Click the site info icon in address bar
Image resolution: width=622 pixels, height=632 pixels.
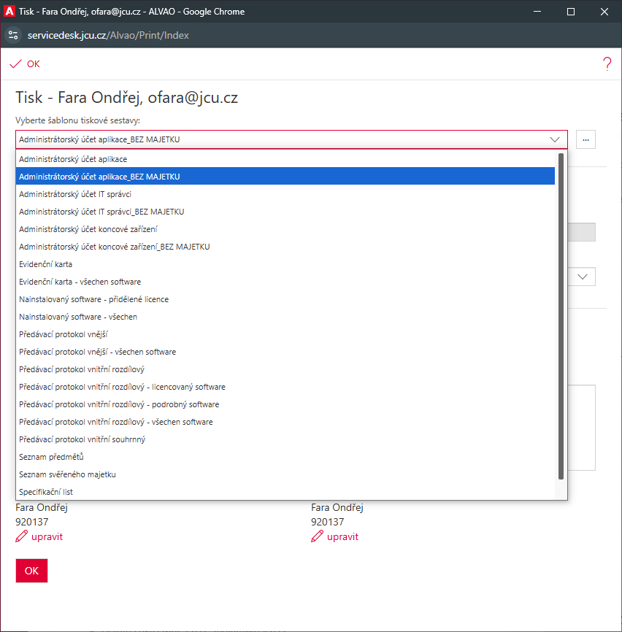click(x=12, y=35)
